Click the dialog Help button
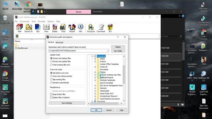Viewport: 212px width, 119px height. pyautogui.click(x=122, y=110)
